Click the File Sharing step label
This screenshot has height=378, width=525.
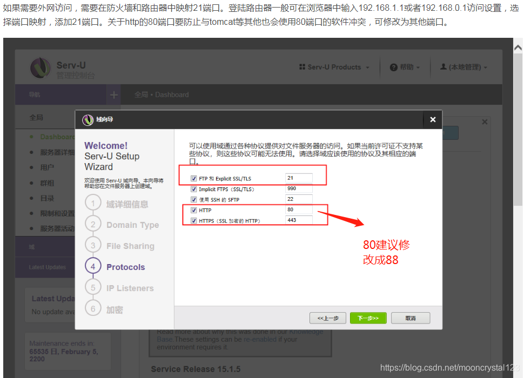point(130,246)
